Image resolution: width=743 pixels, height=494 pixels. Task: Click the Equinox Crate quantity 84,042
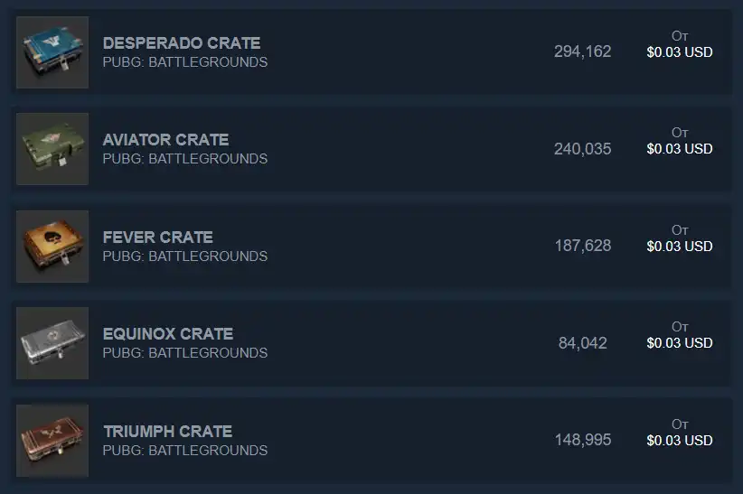click(x=582, y=343)
